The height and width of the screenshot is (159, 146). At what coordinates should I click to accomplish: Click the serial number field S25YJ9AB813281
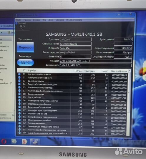pyautogui.click(x=76, y=44)
